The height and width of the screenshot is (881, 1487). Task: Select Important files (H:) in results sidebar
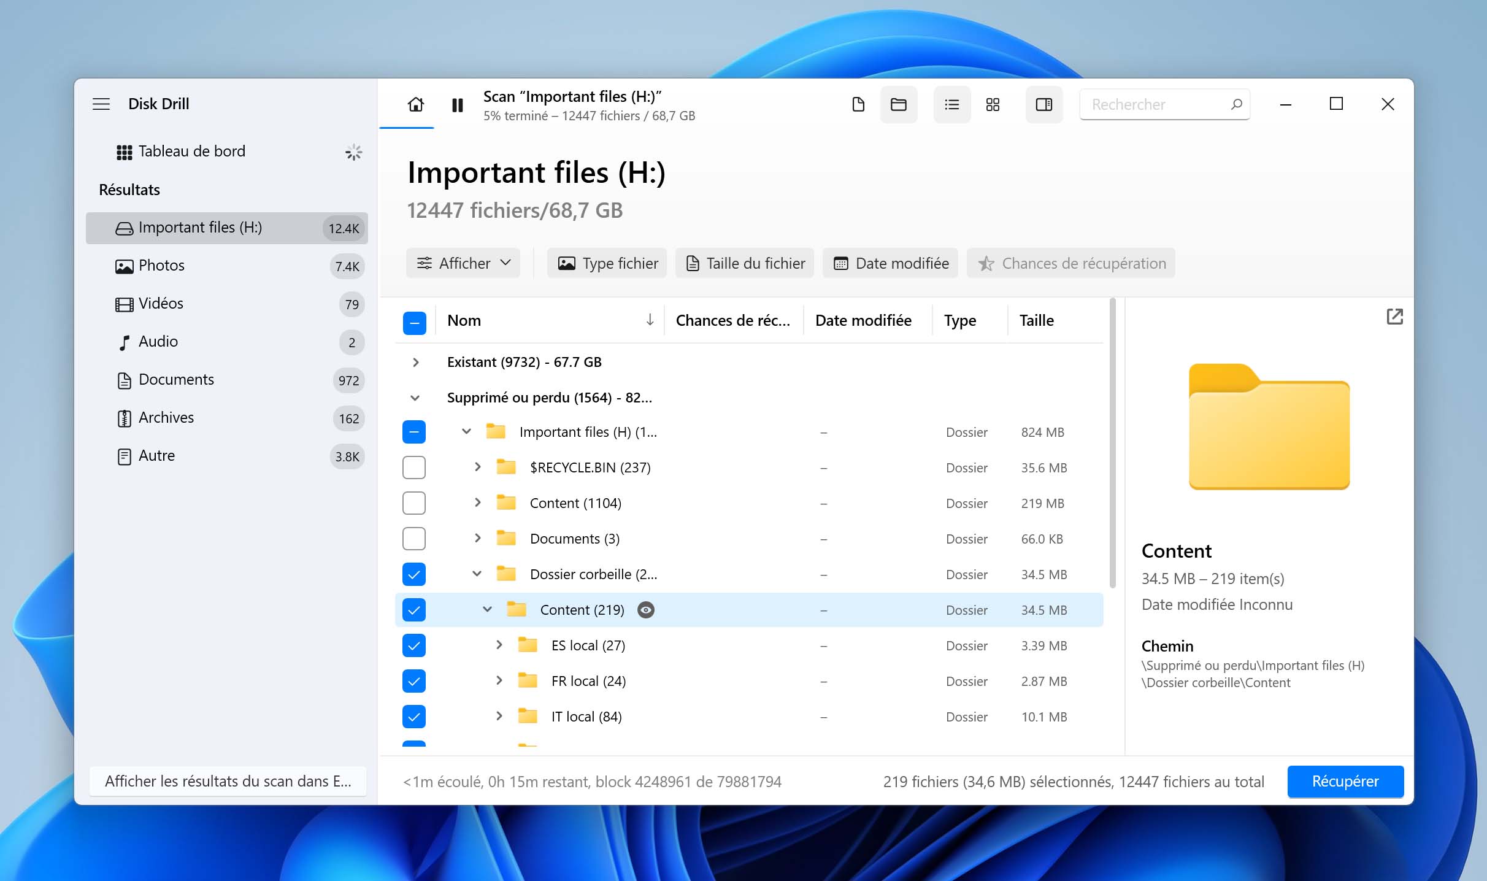(227, 228)
